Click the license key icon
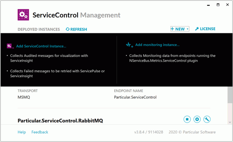This screenshot has height=142, width=233. 197,29
